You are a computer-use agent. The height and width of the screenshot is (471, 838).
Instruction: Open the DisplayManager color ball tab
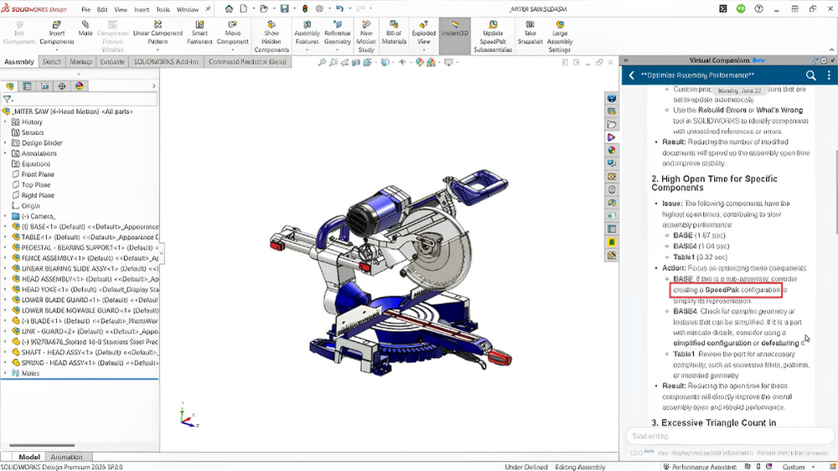click(80, 86)
